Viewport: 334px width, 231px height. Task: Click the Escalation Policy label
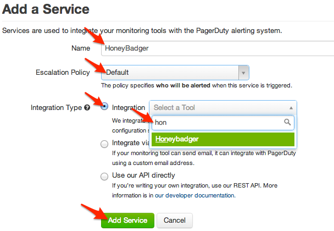(63, 72)
